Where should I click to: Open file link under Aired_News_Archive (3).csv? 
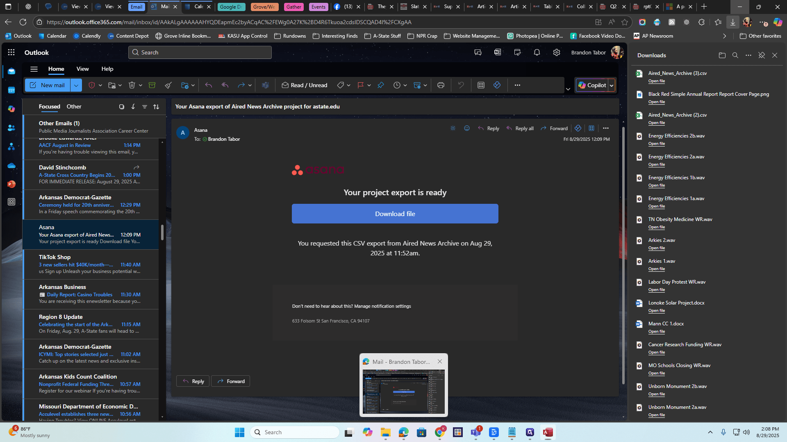pyautogui.click(x=657, y=81)
